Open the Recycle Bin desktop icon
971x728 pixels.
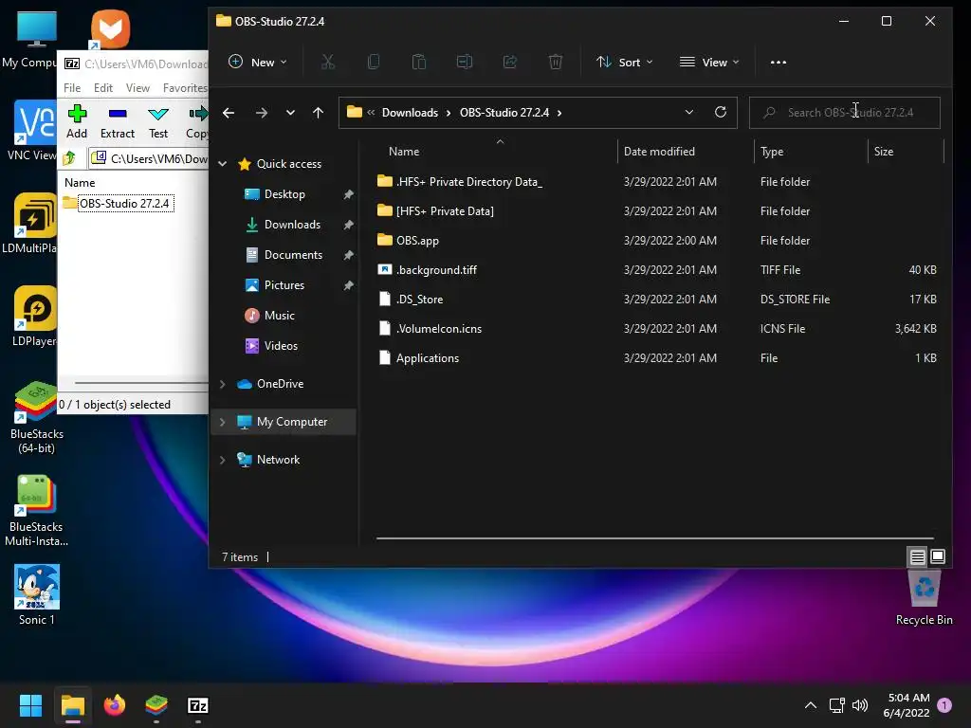coord(924,597)
